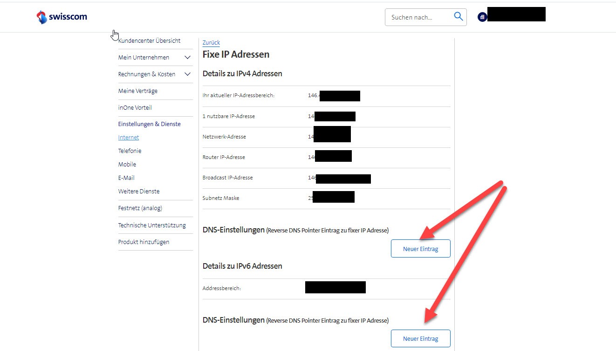
Task: Select Festnetz (analog) menu item
Action: [x=140, y=208]
